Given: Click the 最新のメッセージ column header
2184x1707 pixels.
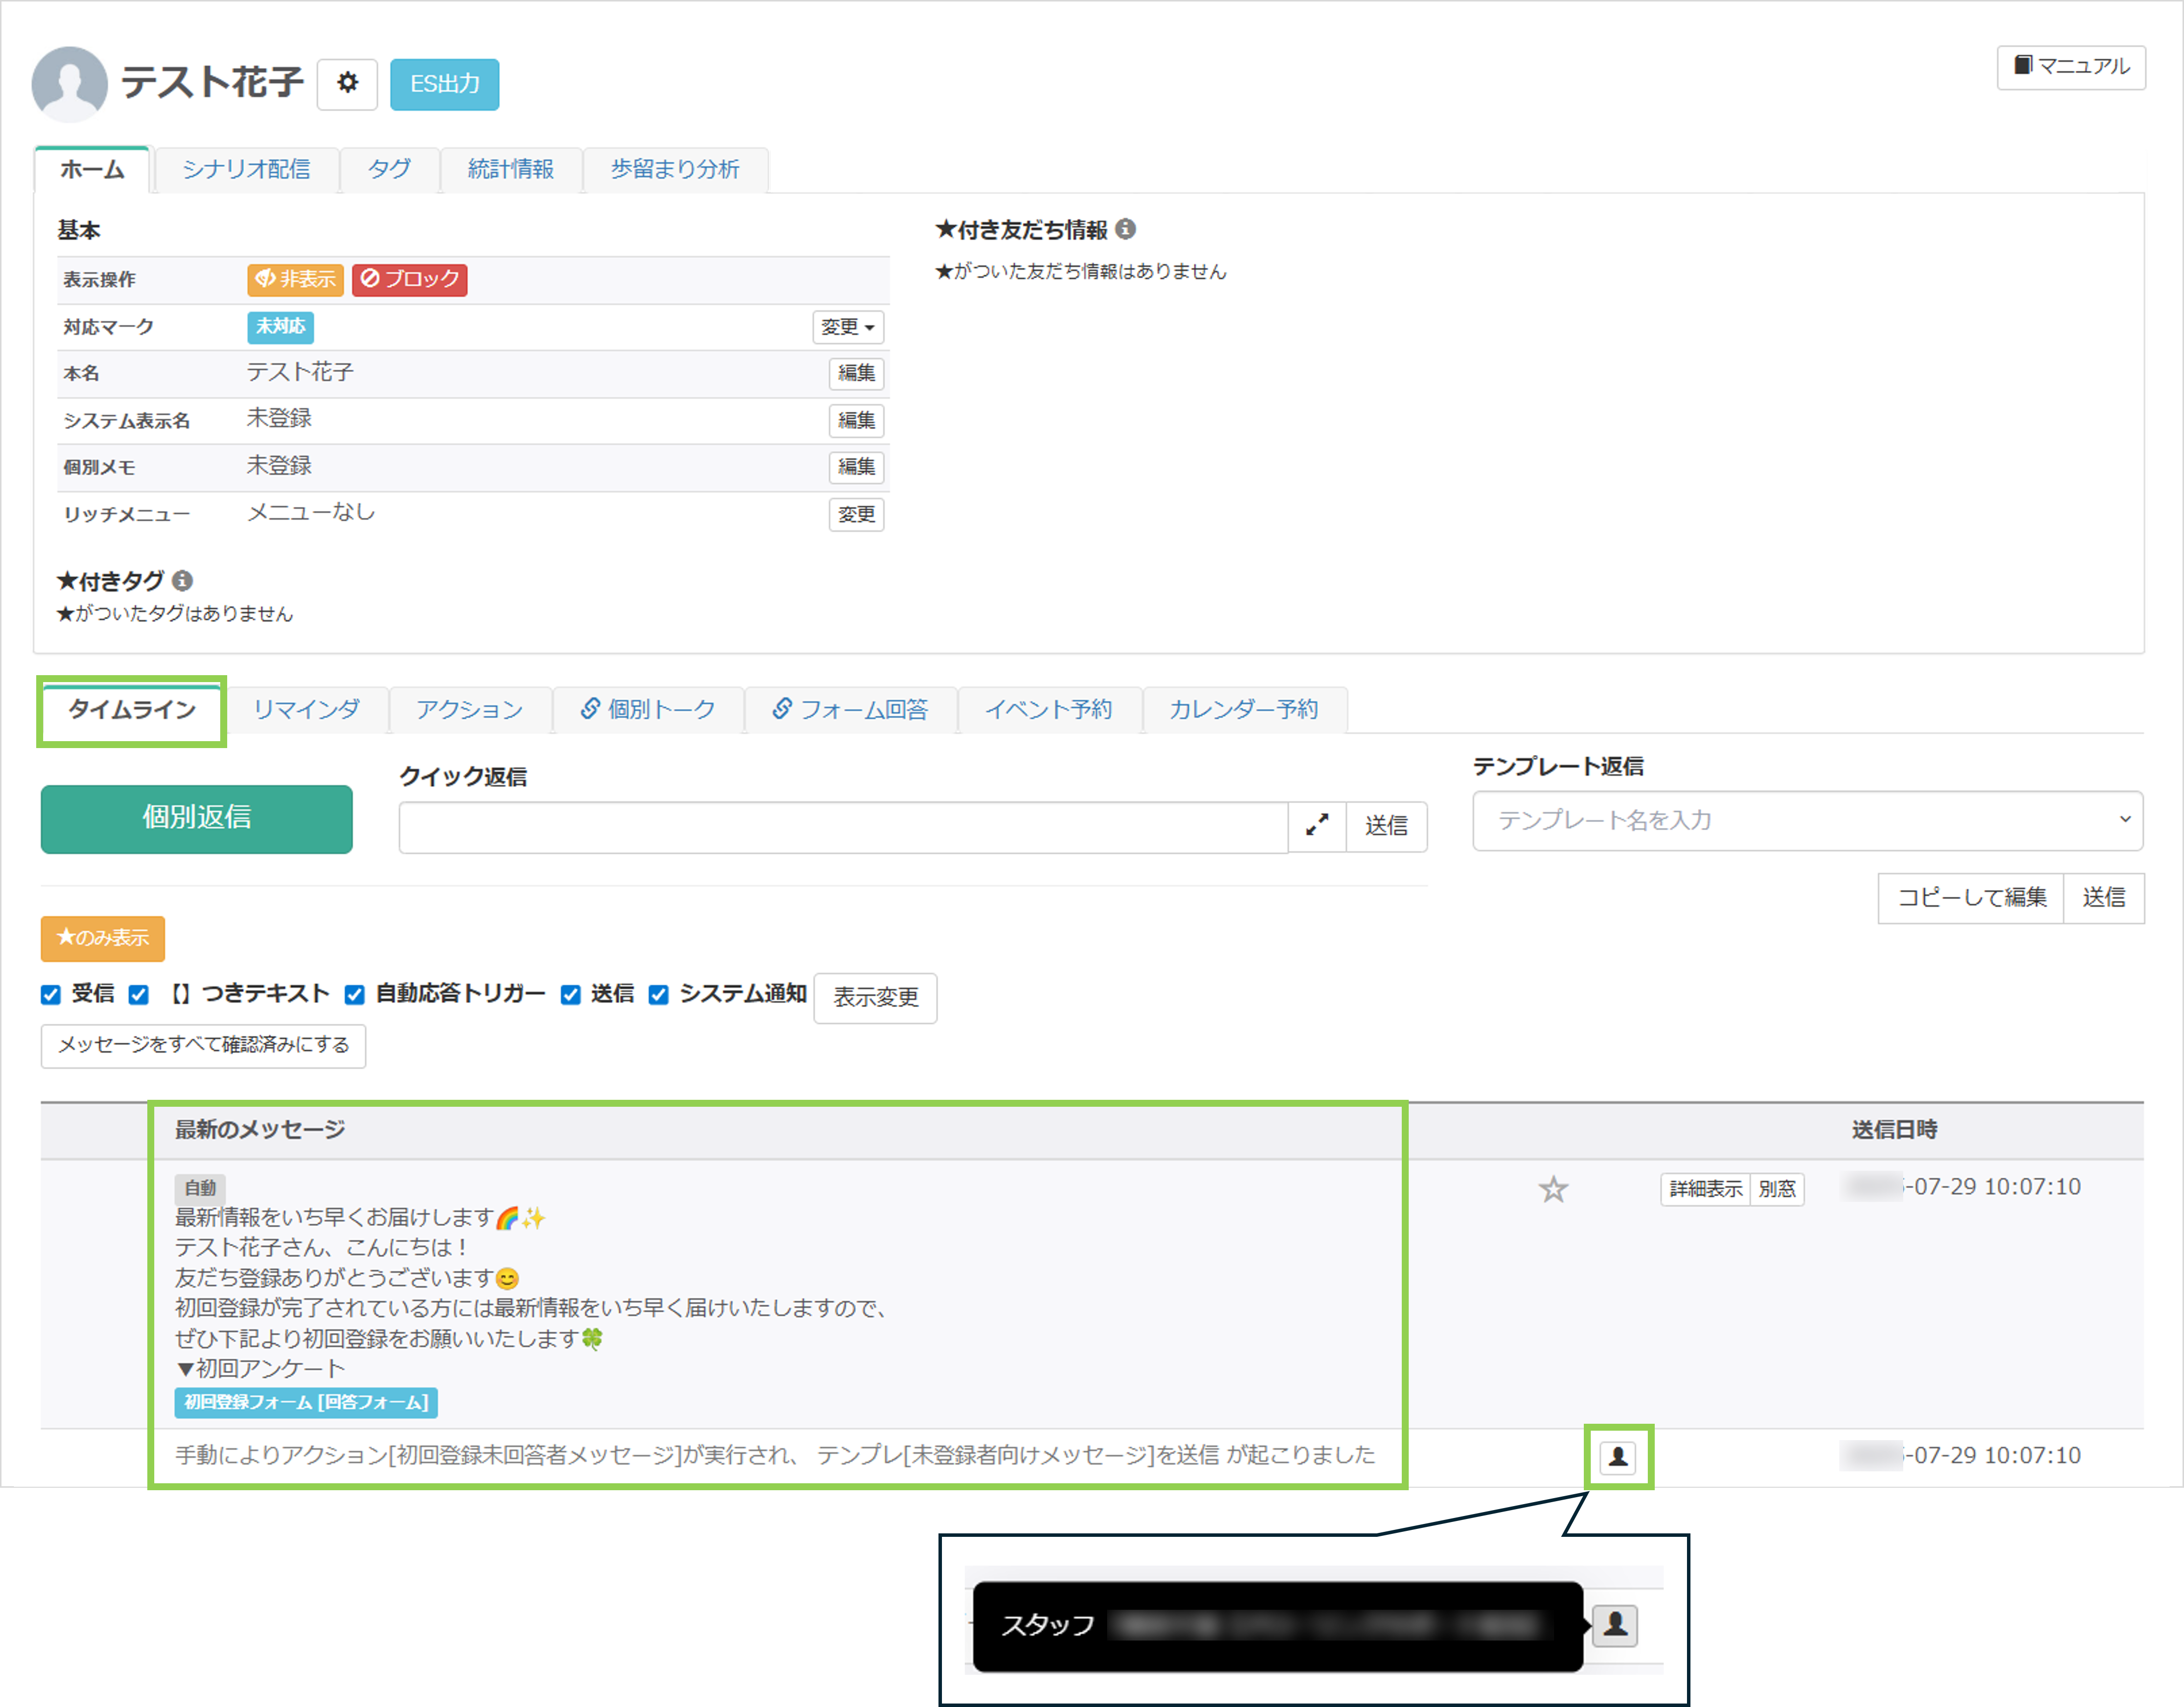Looking at the screenshot, I should [260, 1130].
